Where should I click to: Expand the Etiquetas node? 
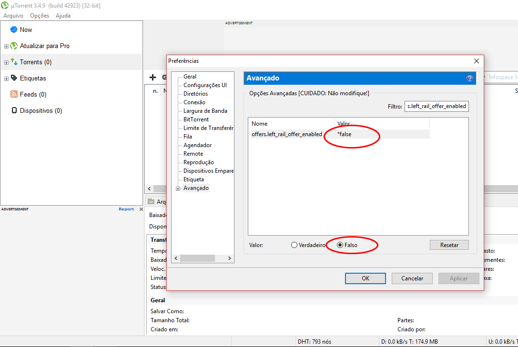click(x=6, y=79)
